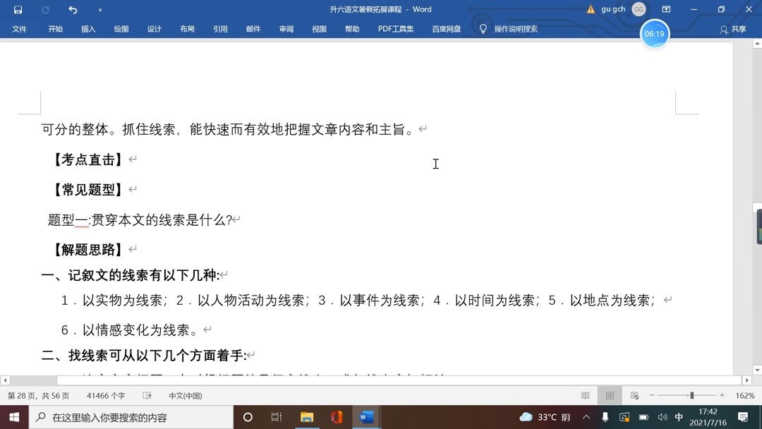
Task: Select the Read Mode icon in status bar
Action: click(584, 395)
